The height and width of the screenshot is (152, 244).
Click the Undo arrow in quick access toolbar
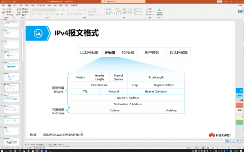tap(7, 2)
